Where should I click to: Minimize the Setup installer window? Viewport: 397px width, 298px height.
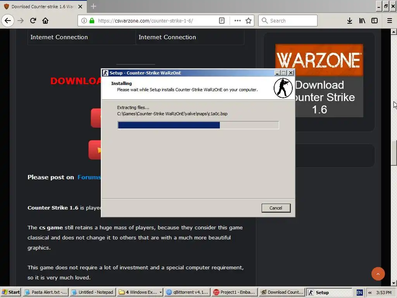277,73
